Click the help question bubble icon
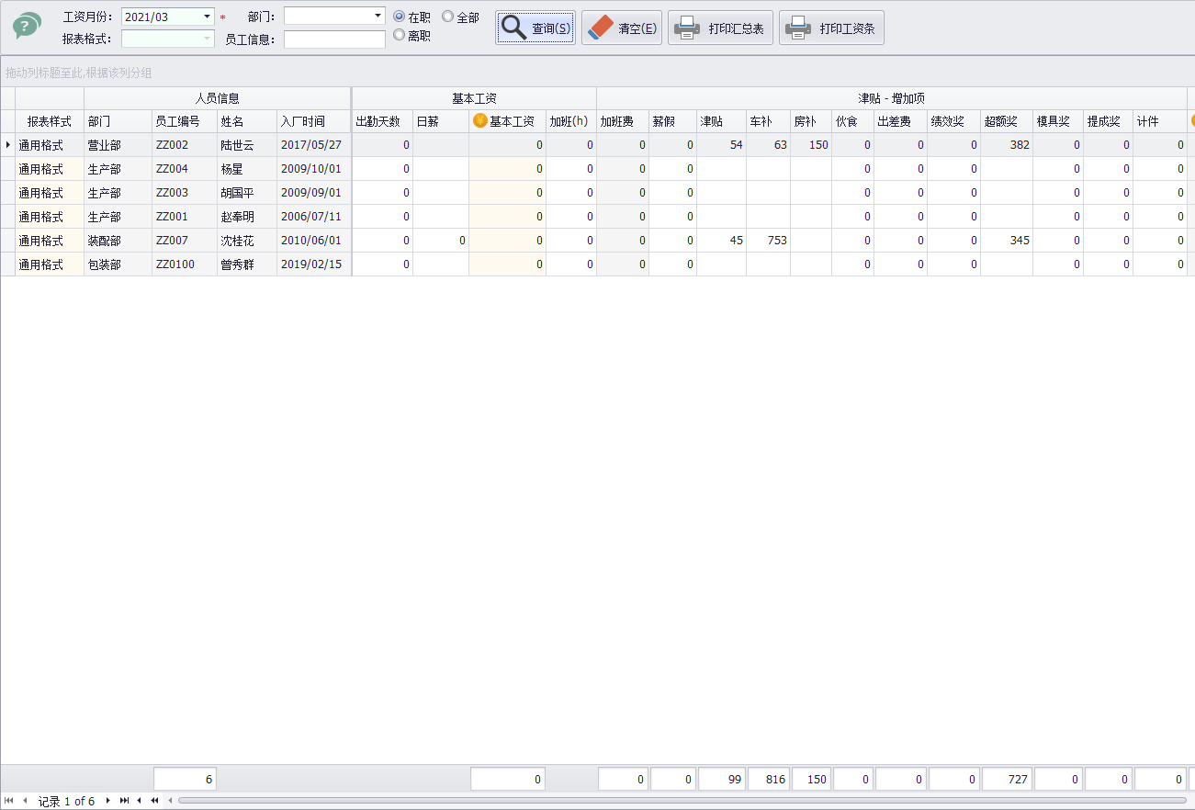The image size is (1195, 810). coord(28,26)
